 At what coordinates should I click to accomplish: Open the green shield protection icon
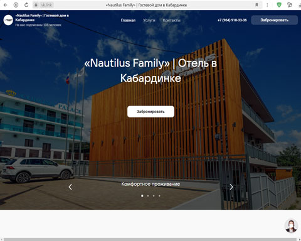click(279, 5)
